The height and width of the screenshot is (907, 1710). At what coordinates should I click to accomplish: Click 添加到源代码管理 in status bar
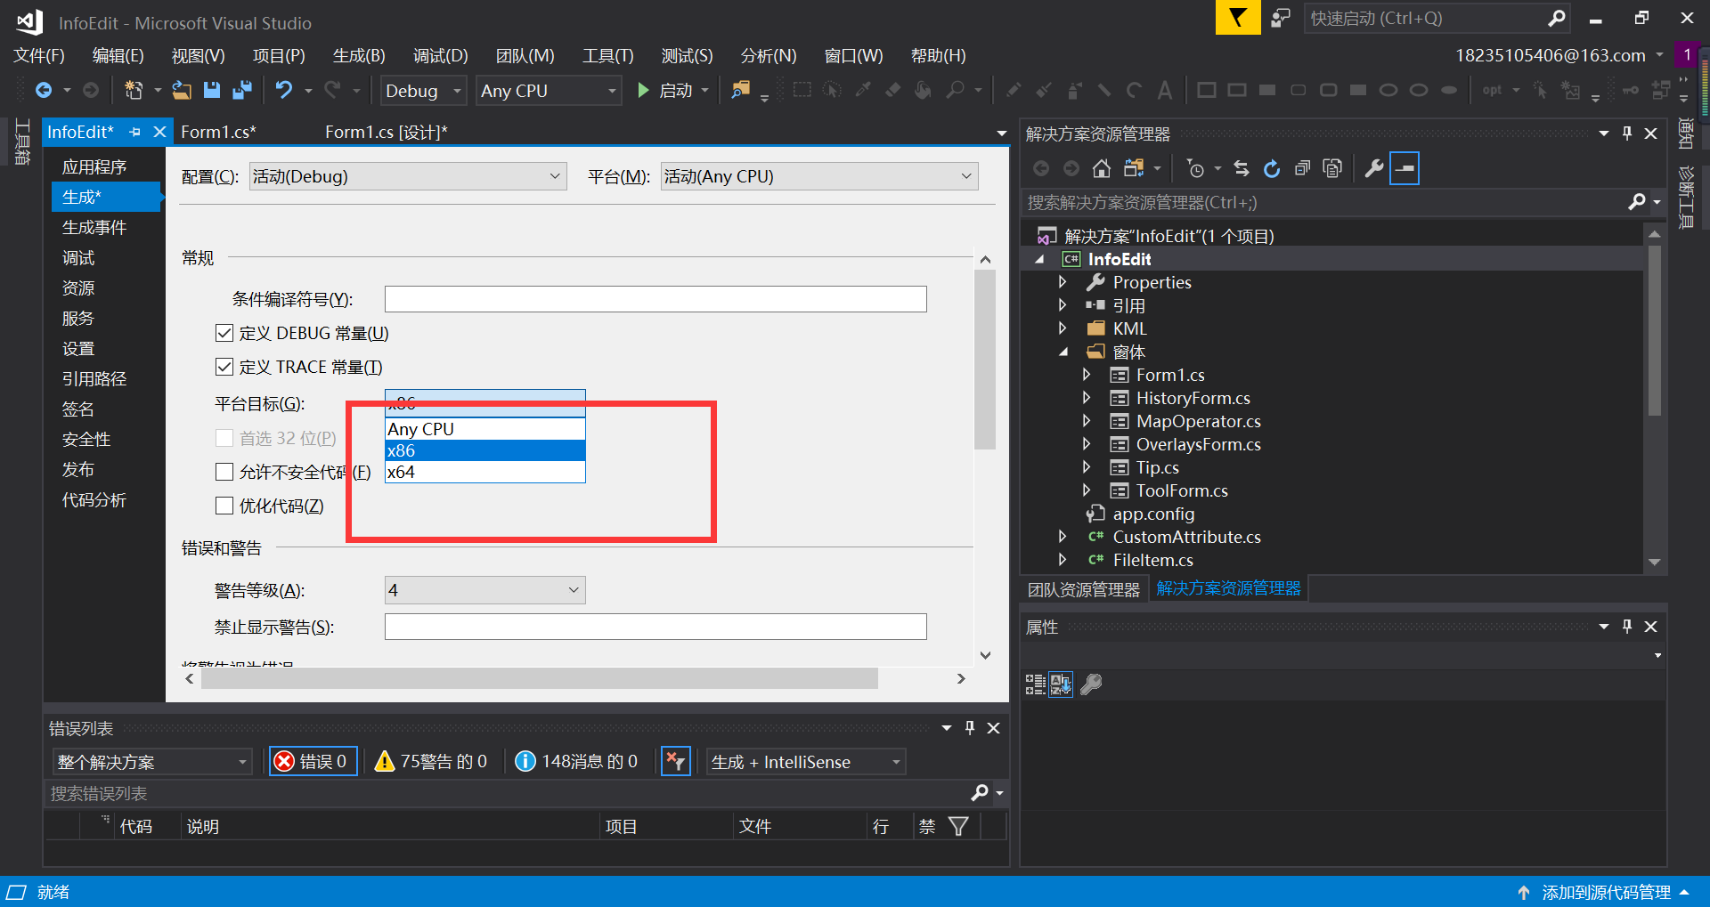tap(1606, 892)
